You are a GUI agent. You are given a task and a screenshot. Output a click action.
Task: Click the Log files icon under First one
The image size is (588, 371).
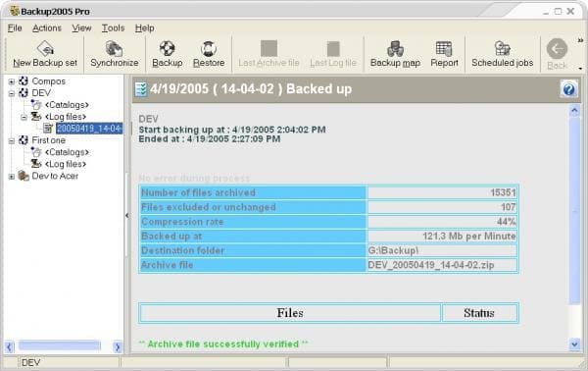click(x=36, y=164)
